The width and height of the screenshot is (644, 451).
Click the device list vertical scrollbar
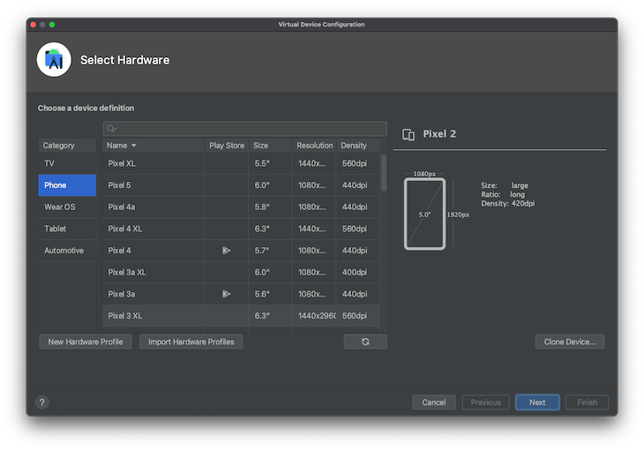pyautogui.click(x=384, y=172)
